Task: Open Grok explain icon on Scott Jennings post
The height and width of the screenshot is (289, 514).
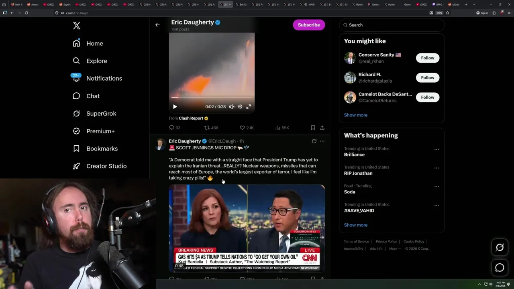Action: 314,141
